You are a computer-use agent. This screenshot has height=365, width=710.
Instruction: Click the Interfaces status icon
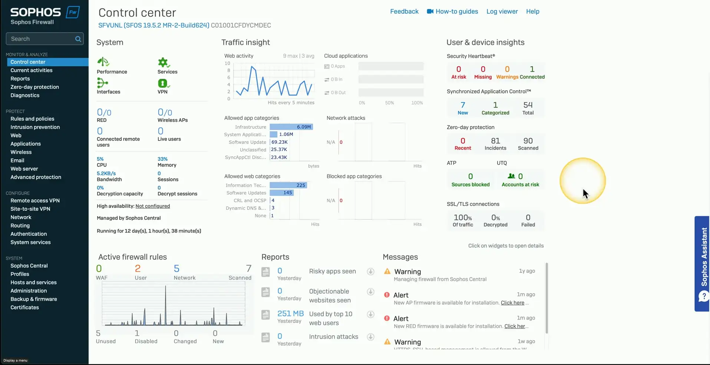(102, 83)
